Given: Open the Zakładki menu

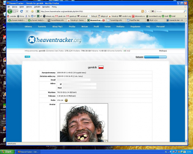Looking at the screenshot, I should 37,7.
